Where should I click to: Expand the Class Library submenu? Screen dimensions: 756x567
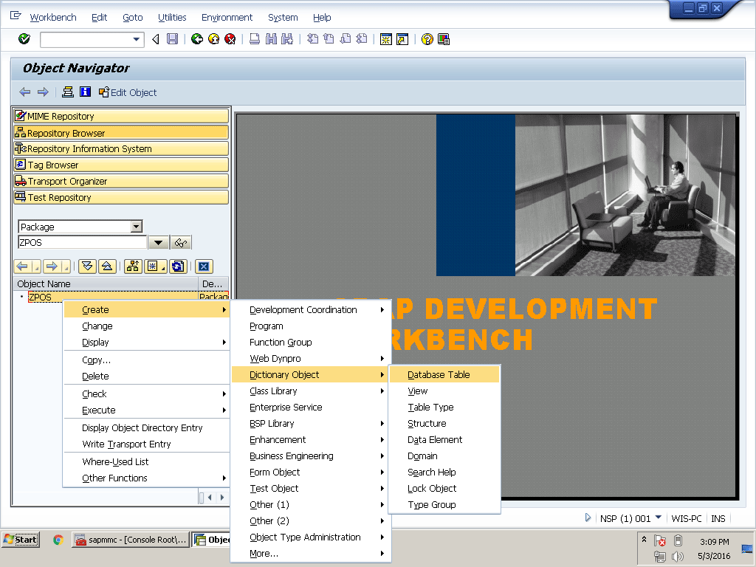pos(382,391)
